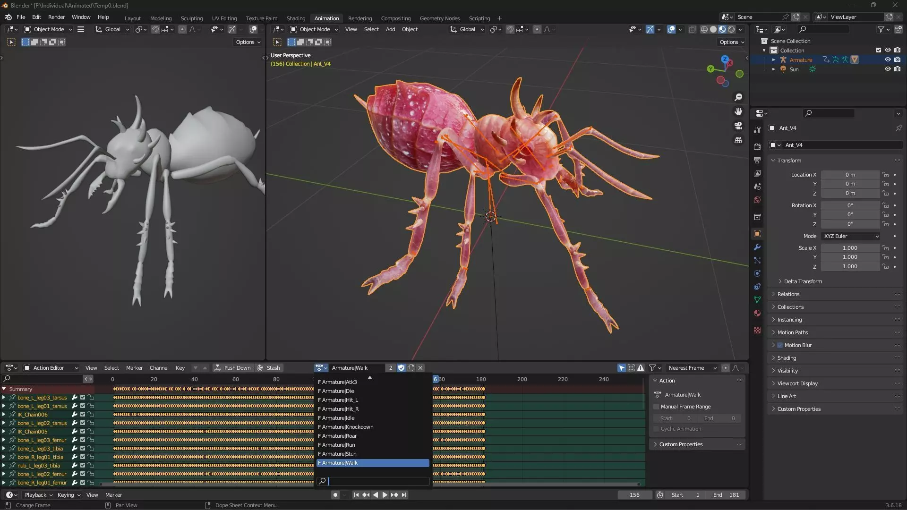Toggle Armature render camera icon in outliner
Screen dimensions: 907x510
[897, 59]
